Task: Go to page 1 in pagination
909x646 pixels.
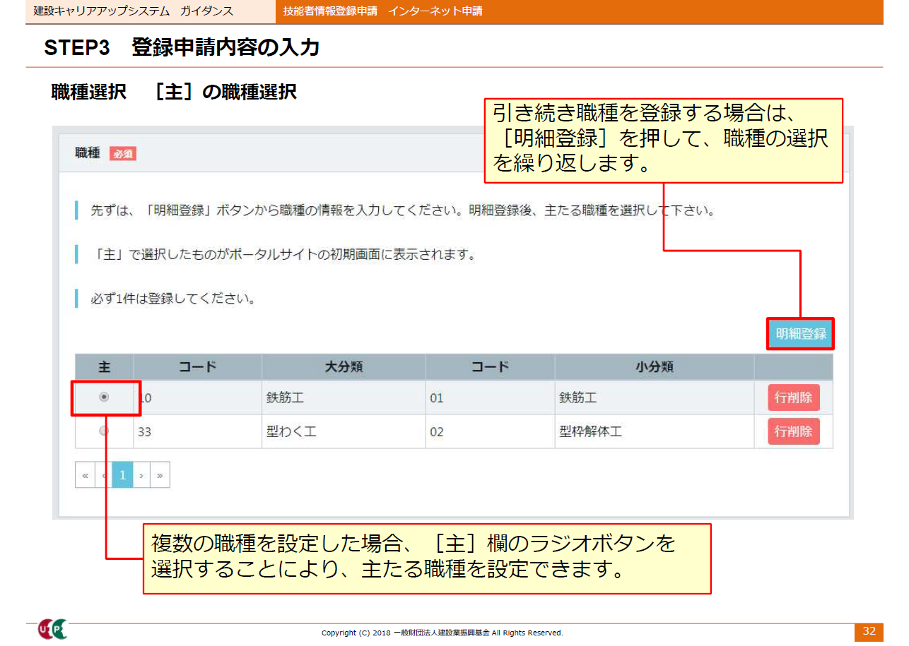Action: point(122,476)
